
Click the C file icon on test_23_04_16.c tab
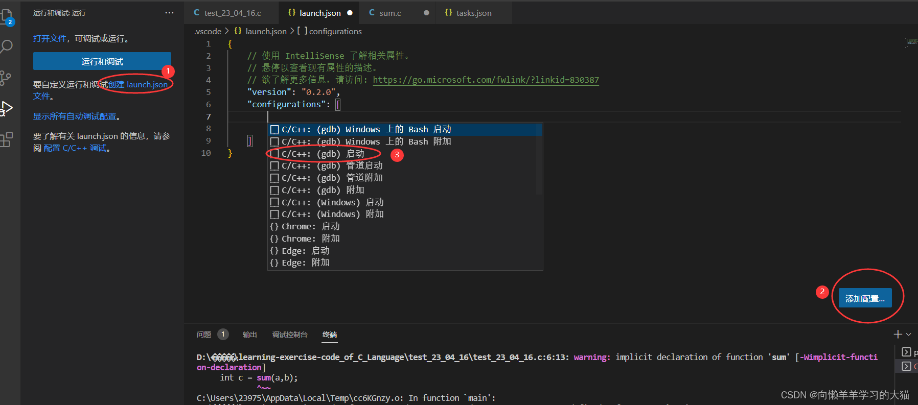[197, 13]
